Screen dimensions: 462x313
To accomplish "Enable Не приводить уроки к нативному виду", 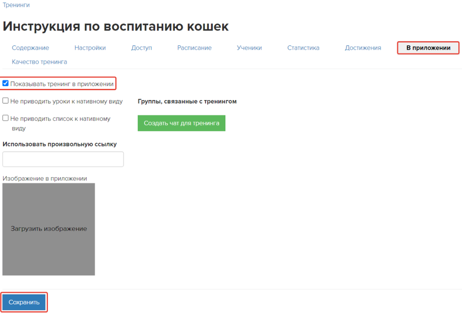I will 5,101.
